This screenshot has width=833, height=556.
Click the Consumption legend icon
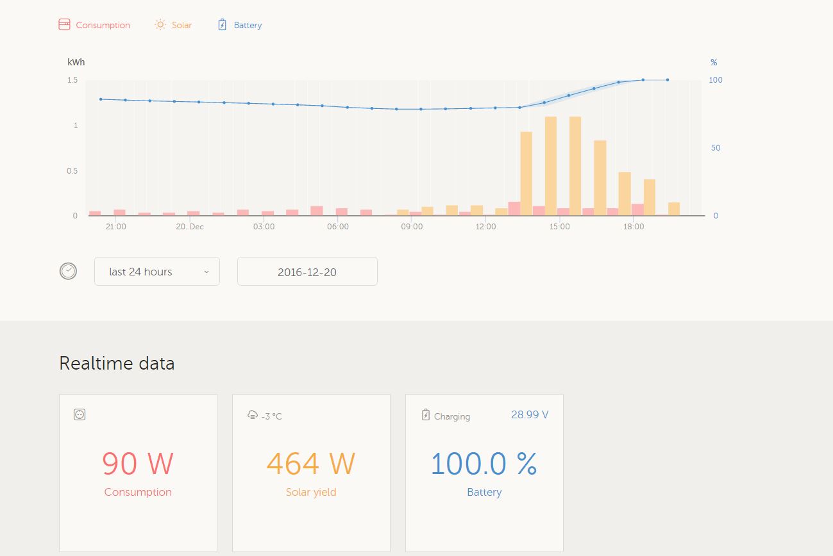point(64,25)
